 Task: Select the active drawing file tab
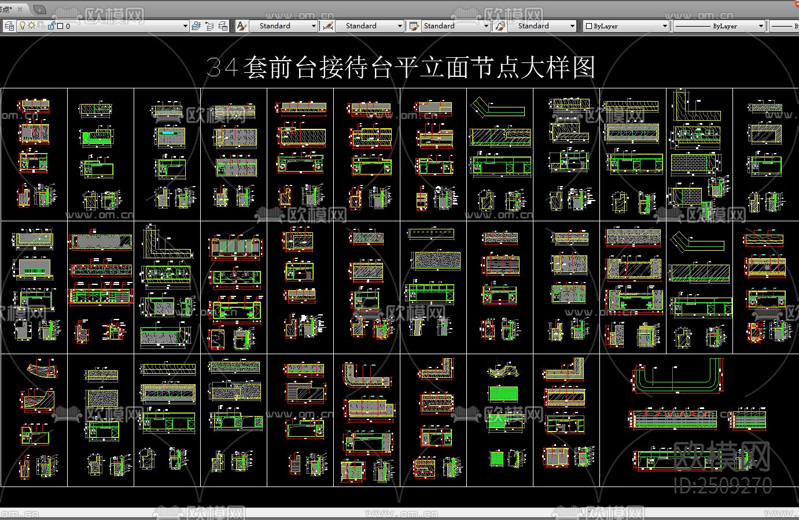(15, 9)
